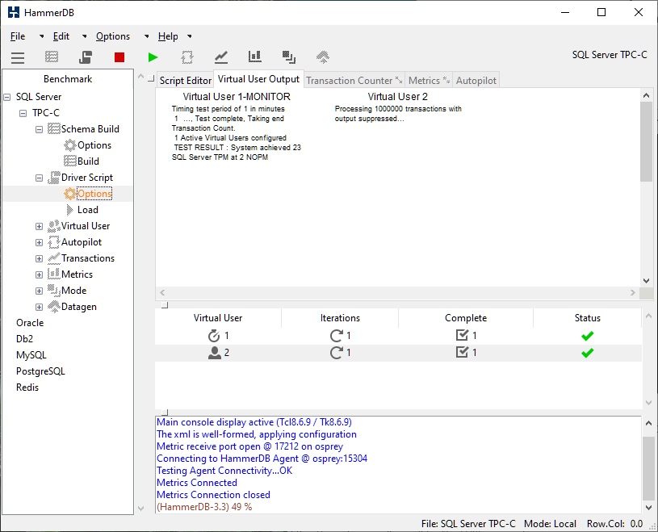Select the Virtual User Output tab
The height and width of the screenshot is (532, 658).
point(258,79)
